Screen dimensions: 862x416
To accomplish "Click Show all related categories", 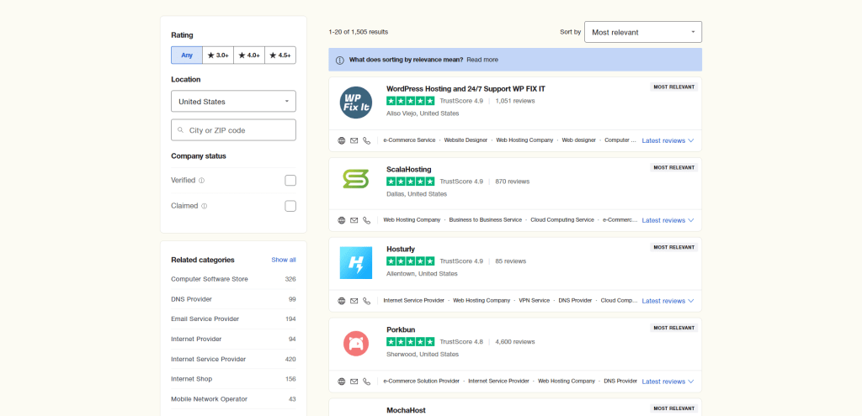I will click(x=284, y=260).
